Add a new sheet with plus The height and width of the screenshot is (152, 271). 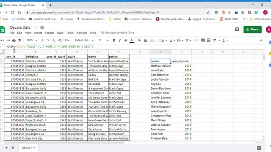[x=6, y=148]
